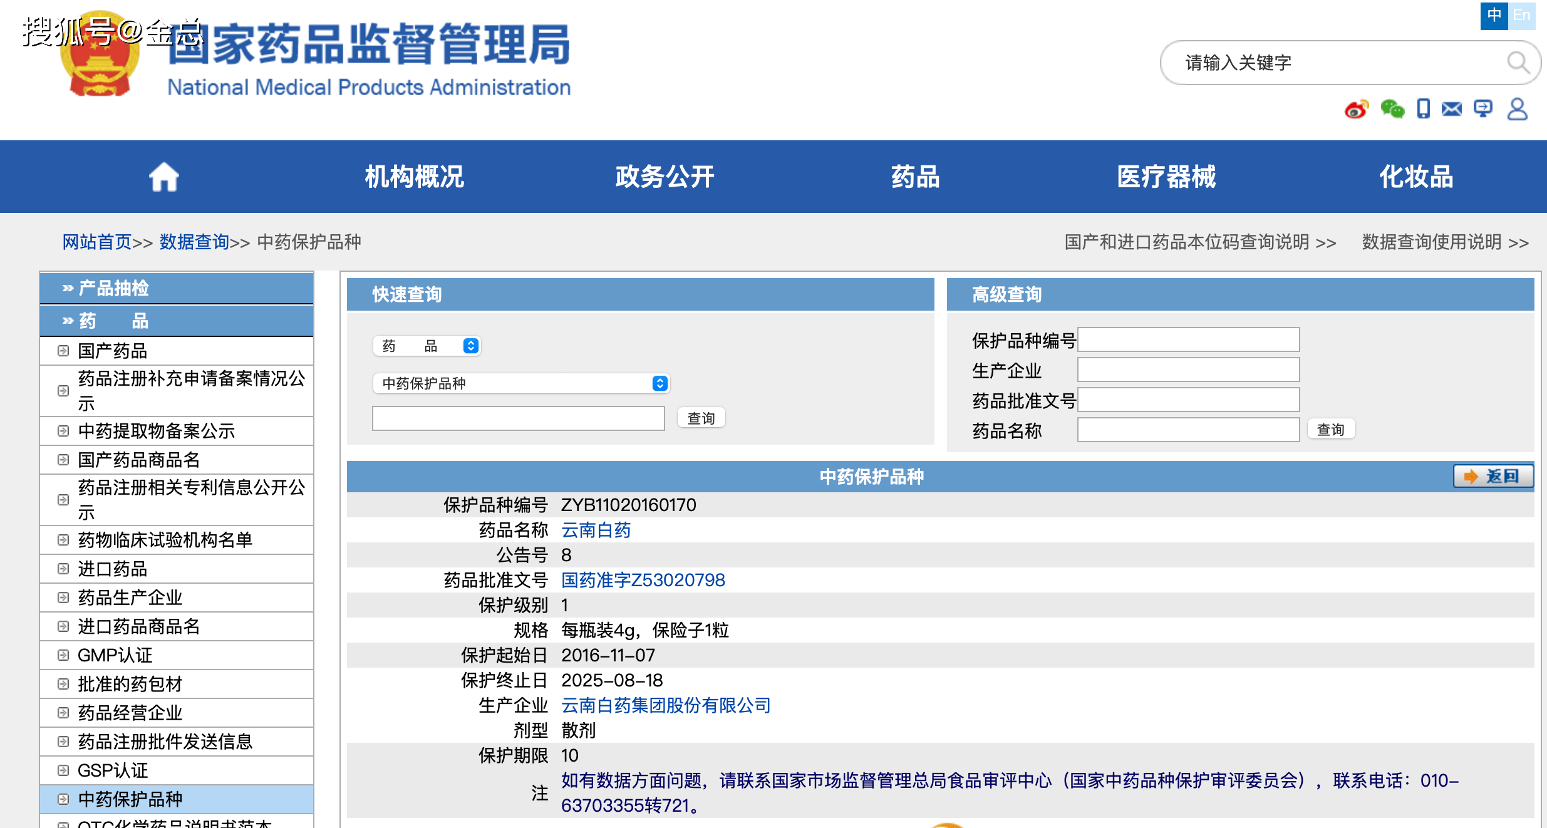
Task: Open 云南白药 drug name link
Action: (596, 530)
